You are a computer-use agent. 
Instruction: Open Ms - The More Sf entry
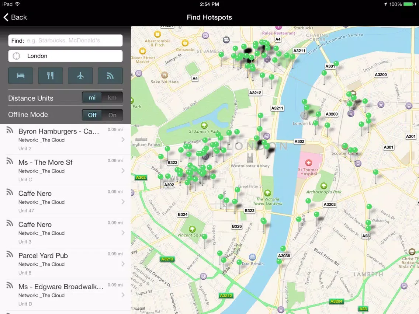66,170
